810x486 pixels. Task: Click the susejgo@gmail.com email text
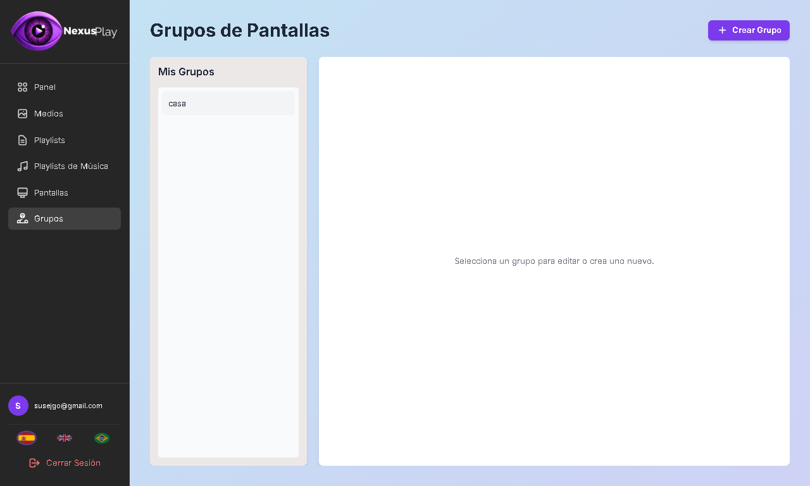(x=68, y=406)
